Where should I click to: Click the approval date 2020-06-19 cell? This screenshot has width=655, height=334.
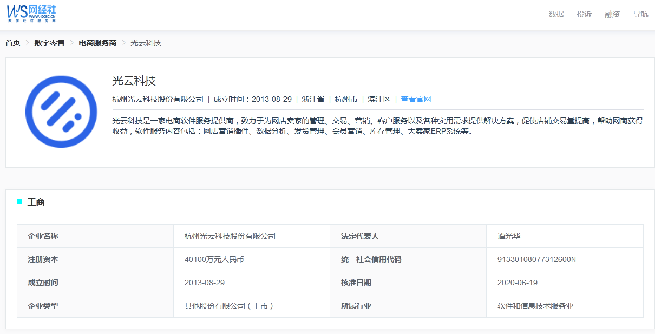click(517, 283)
